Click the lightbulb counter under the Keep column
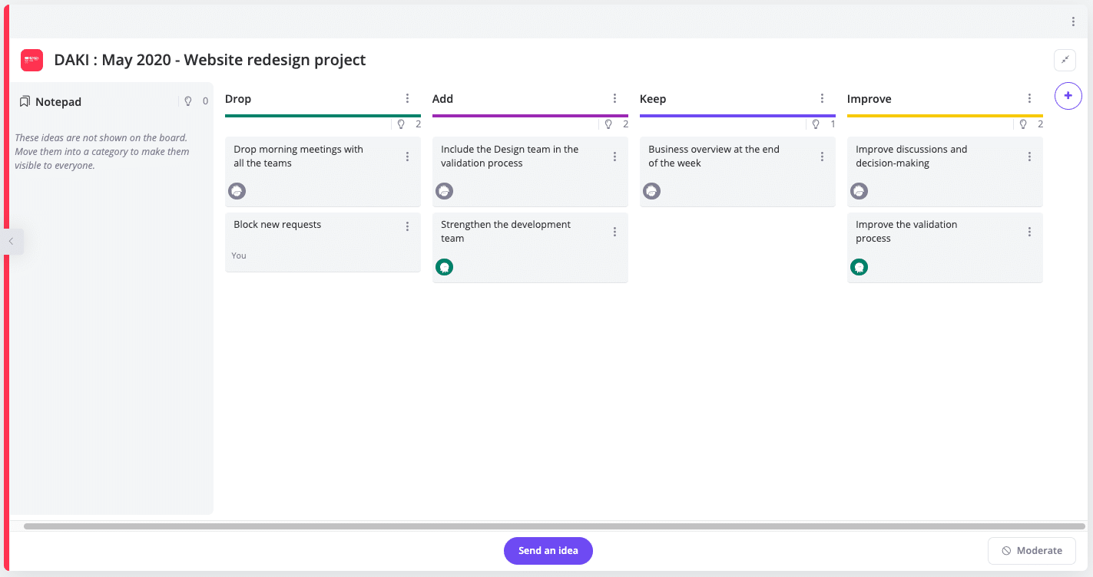 tap(823, 124)
